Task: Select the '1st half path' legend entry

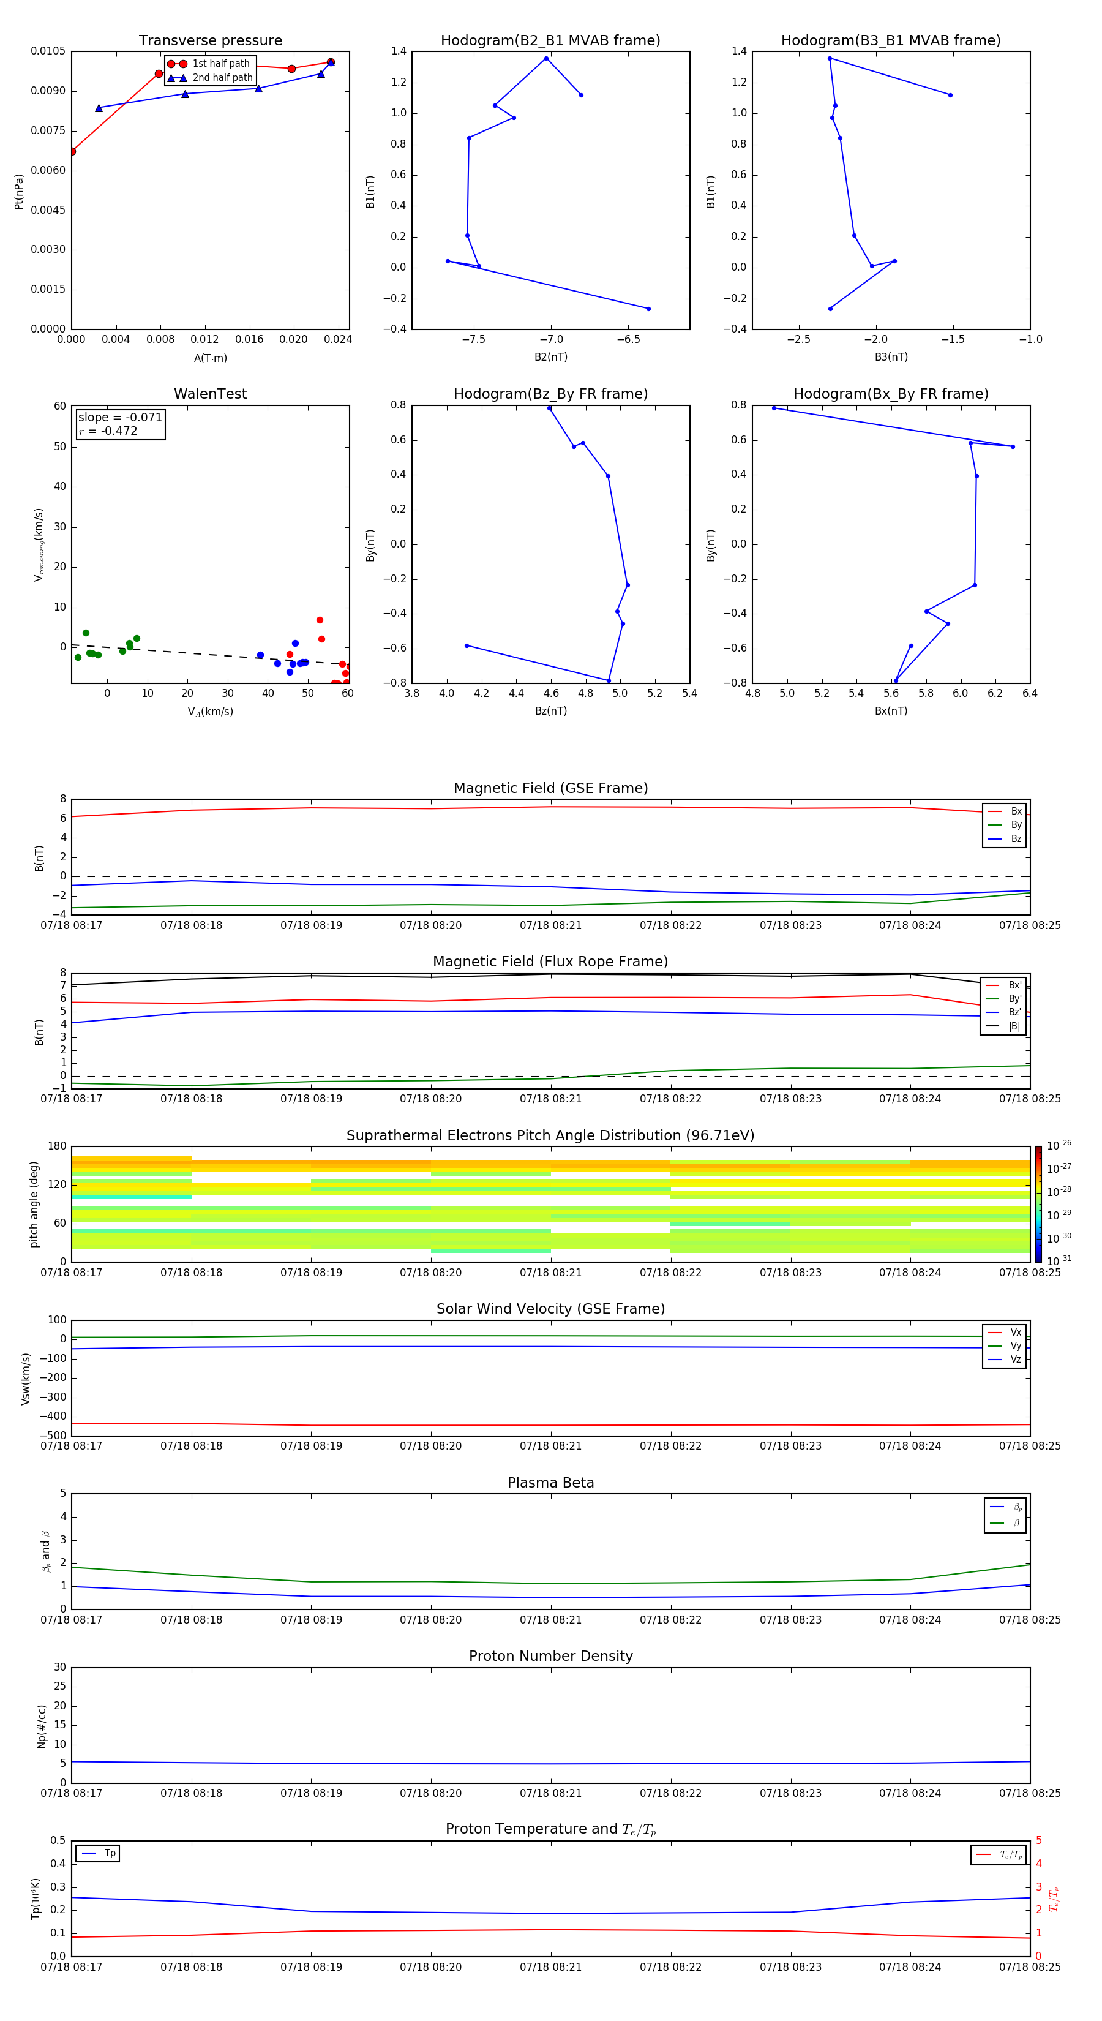Action: click(209, 64)
